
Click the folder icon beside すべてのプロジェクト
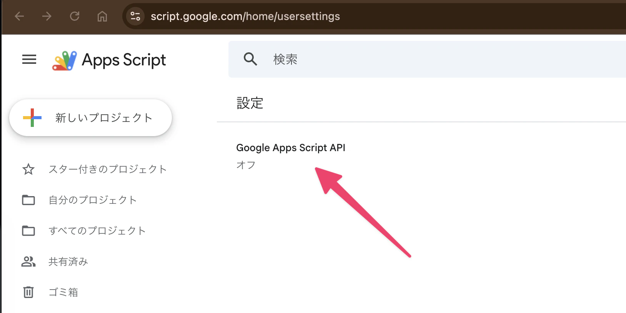click(28, 231)
